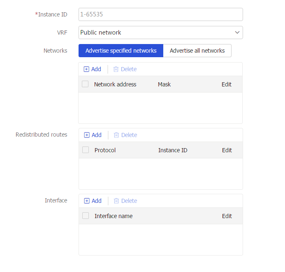The height and width of the screenshot is (272, 285).
Task: Click Edit header in Interface table
Action: tap(227, 216)
